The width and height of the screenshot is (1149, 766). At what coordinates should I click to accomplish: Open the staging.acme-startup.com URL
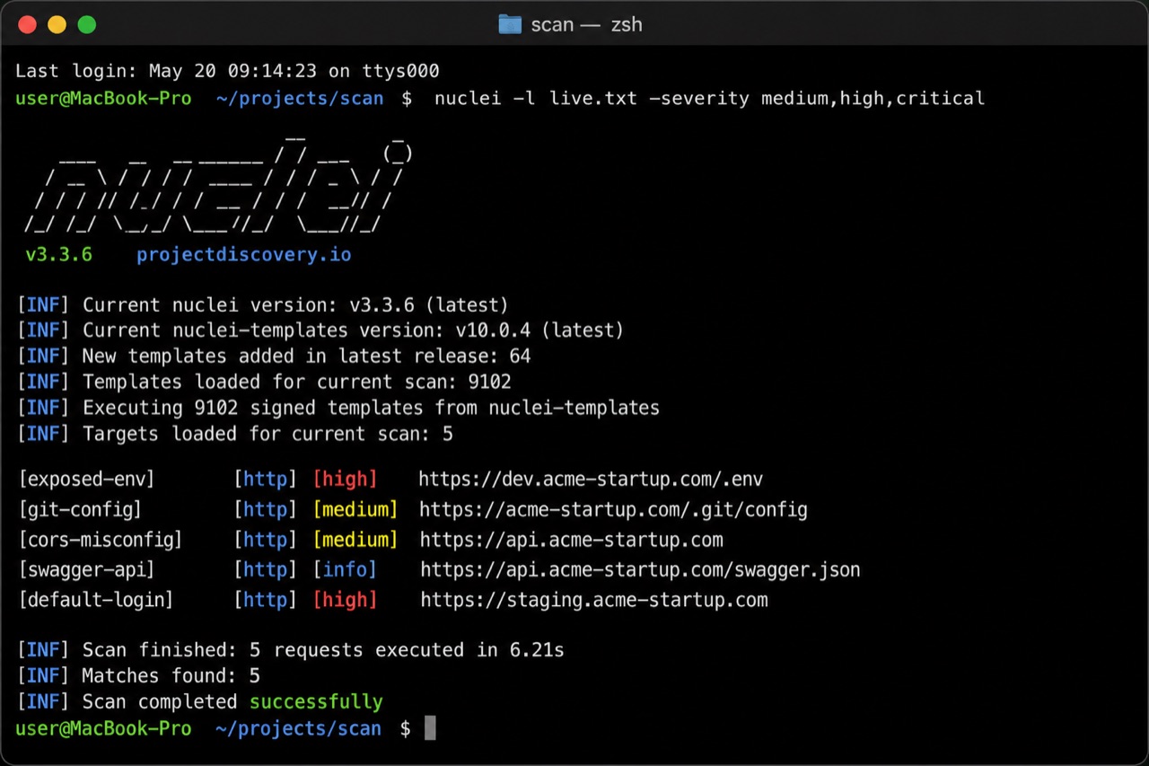[594, 600]
